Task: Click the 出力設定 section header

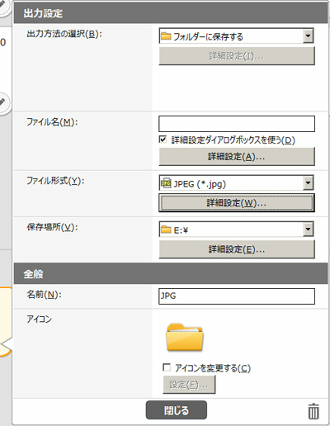Action: coord(171,13)
